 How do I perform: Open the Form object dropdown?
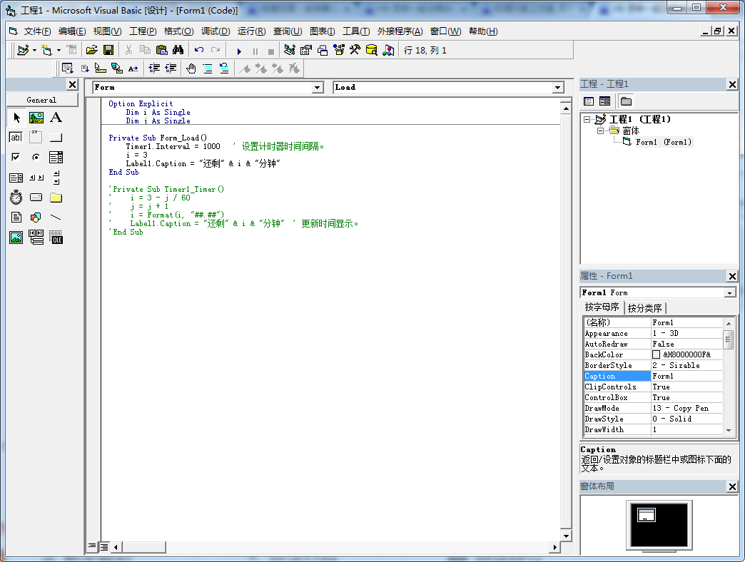318,88
